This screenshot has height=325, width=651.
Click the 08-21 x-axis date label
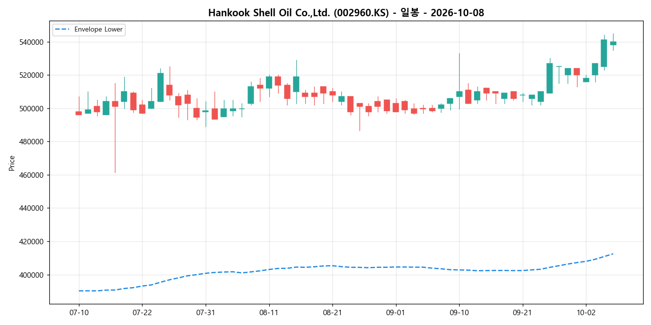point(332,312)
